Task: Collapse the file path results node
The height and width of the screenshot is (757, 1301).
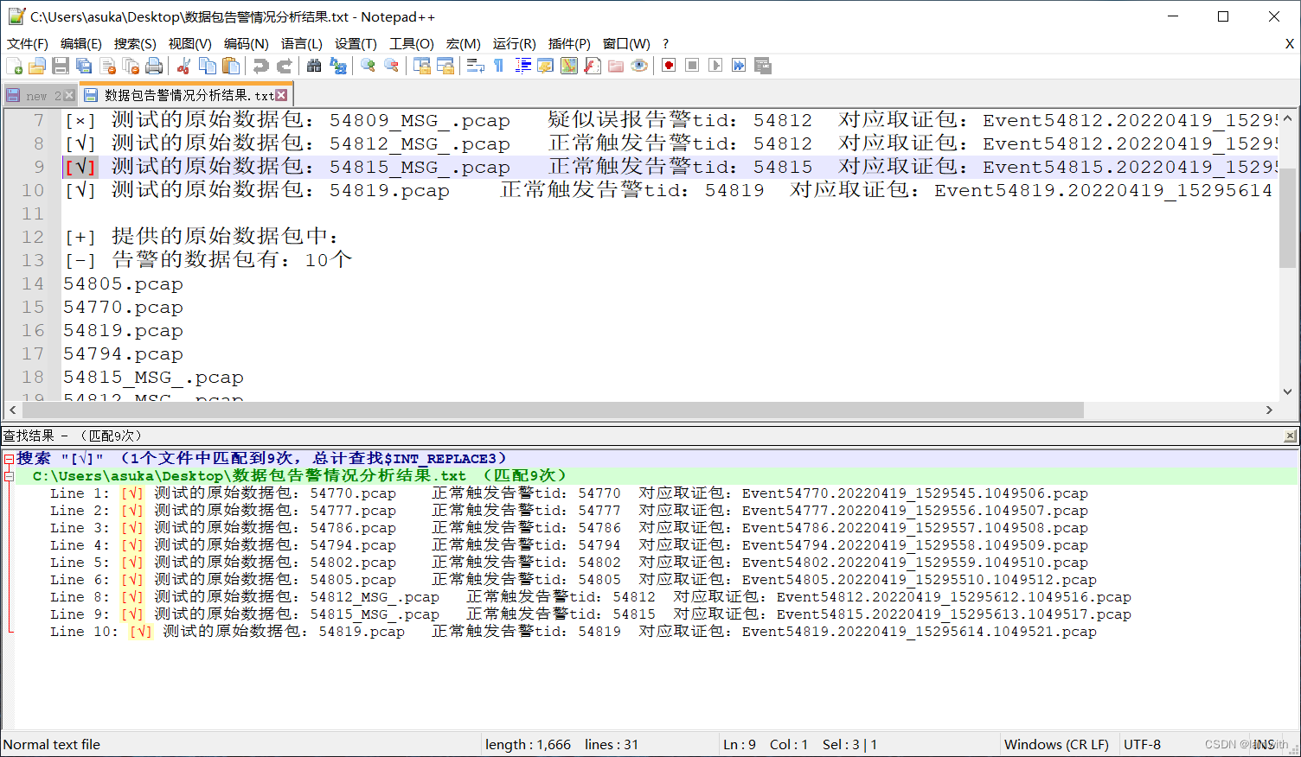Action: (x=9, y=476)
